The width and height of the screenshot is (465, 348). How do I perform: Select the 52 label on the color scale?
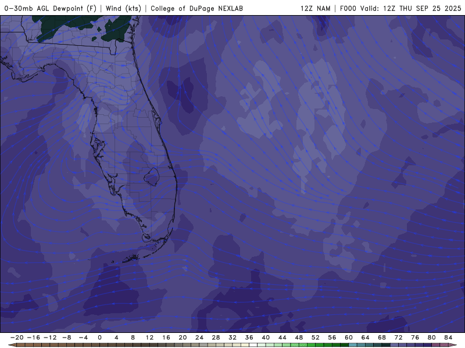[316, 338]
